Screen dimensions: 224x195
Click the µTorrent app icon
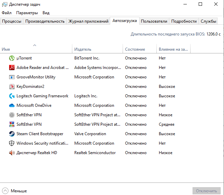[x=12, y=58]
